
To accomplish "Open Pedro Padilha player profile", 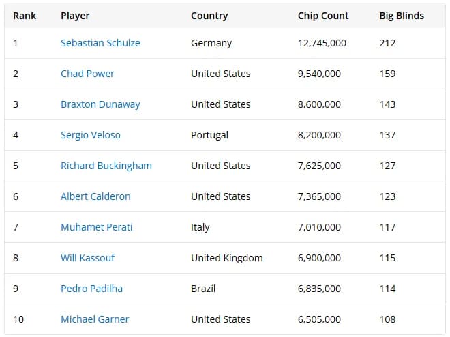I will tap(91, 289).
